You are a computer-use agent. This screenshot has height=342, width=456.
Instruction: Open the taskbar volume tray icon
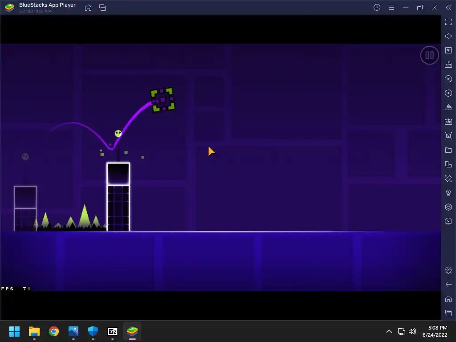(412, 331)
